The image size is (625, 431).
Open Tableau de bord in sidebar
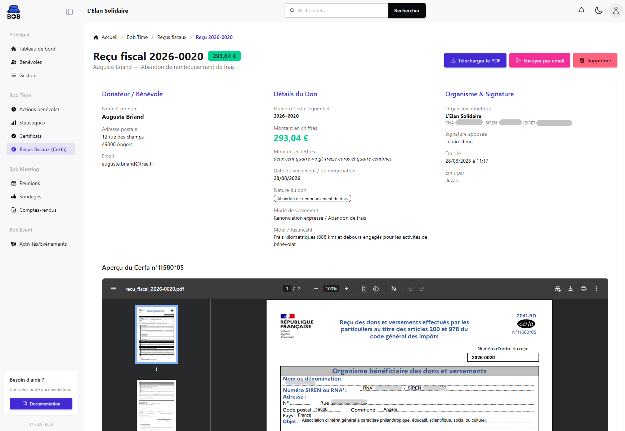click(x=41, y=49)
